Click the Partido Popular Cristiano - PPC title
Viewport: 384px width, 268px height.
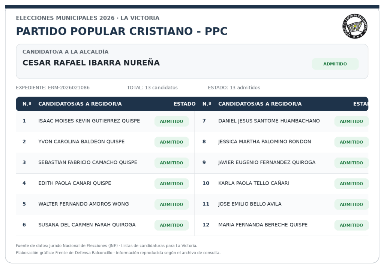(x=122, y=31)
